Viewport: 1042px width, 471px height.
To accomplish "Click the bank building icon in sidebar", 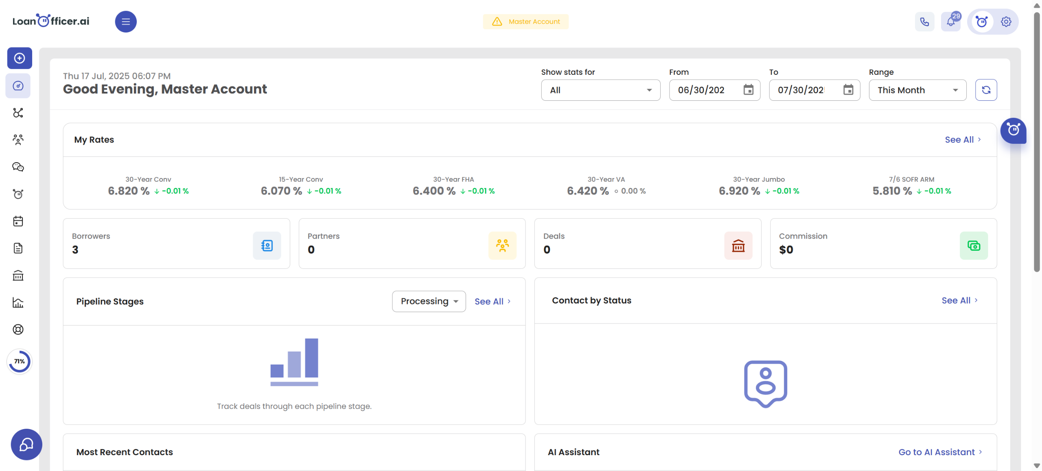I will click(18, 276).
